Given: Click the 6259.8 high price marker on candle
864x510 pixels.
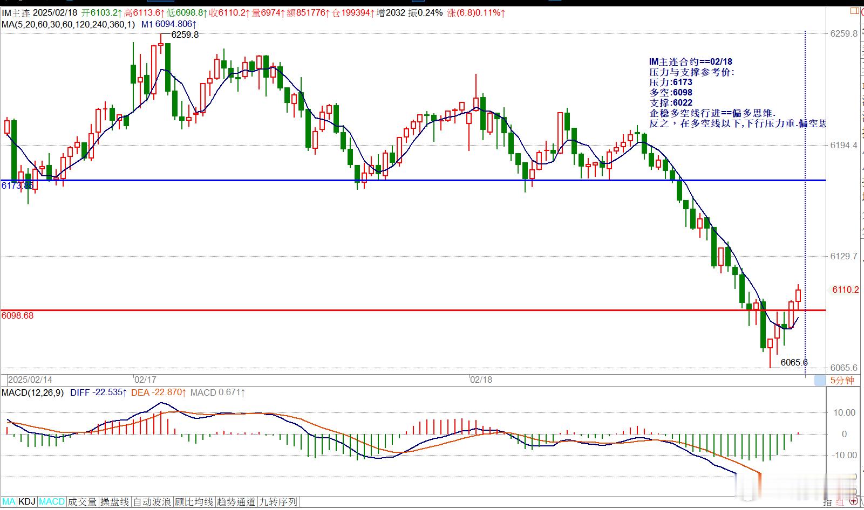Looking at the screenshot, I should [185, 35].
